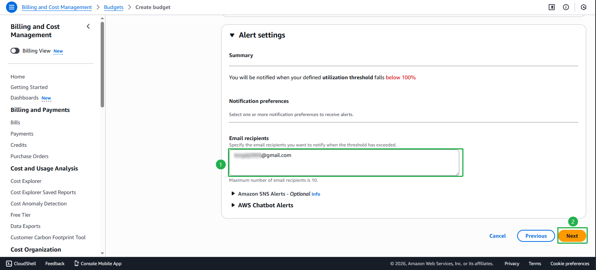The width and height of the screenshot is (596, 270).
Task: Open the navigation menu hamburger icon
Action: tap(11, 7)
